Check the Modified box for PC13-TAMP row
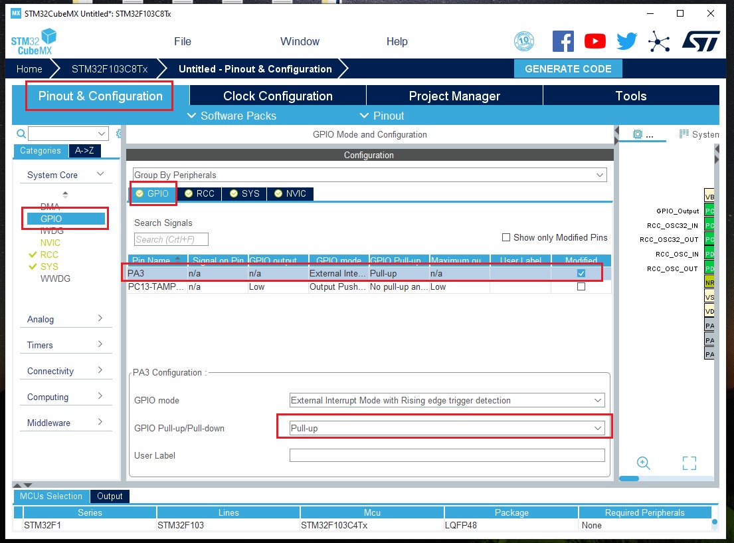This screenshot has width=734, height=543. (x=581, y=286)
